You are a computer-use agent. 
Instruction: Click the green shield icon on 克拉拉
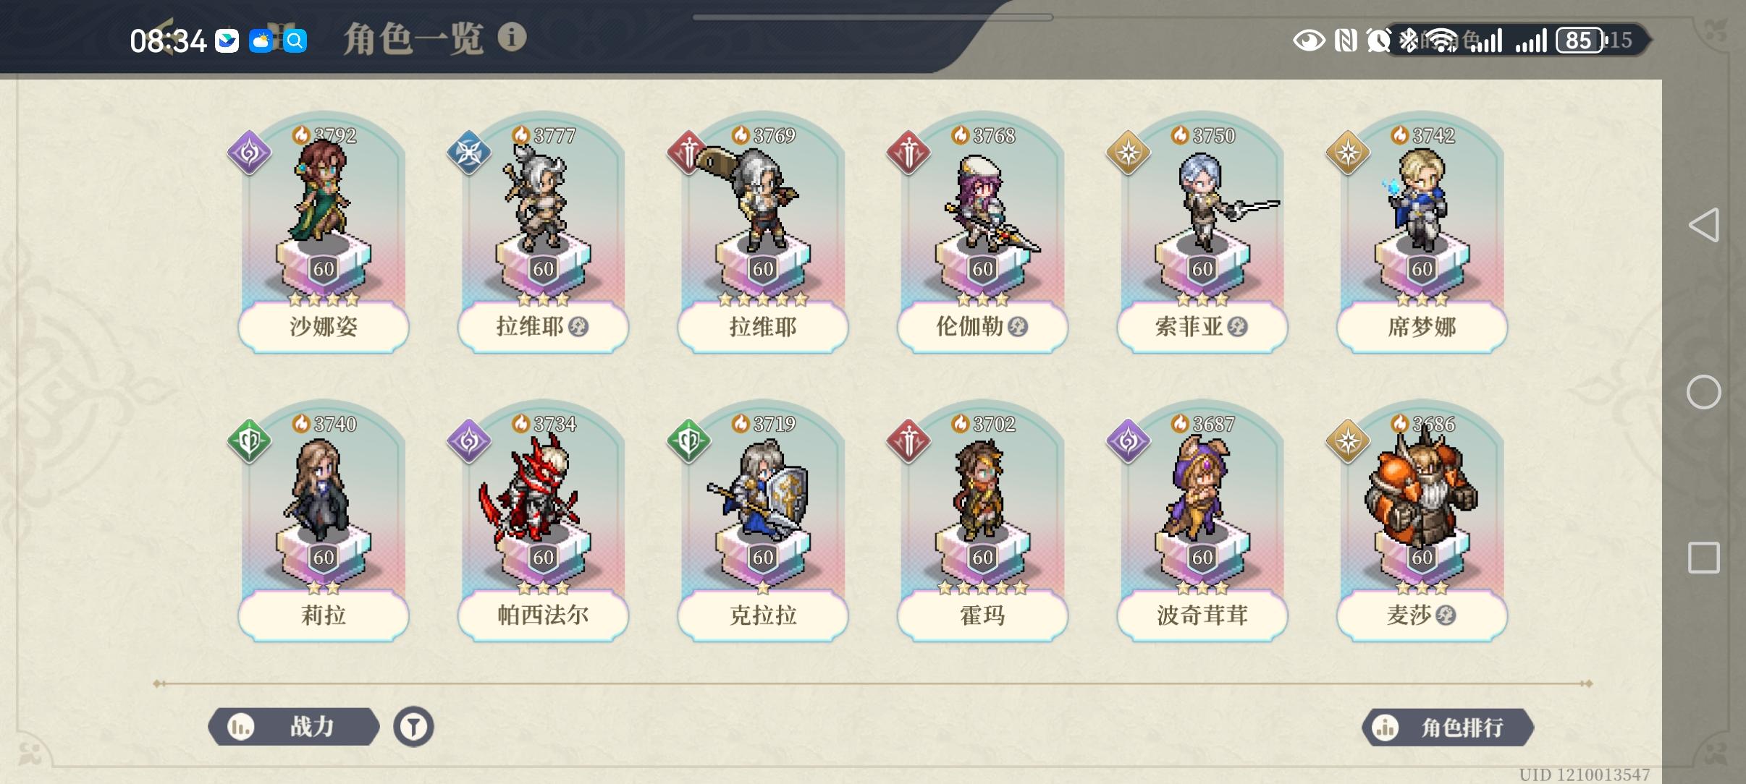[688, 441]
